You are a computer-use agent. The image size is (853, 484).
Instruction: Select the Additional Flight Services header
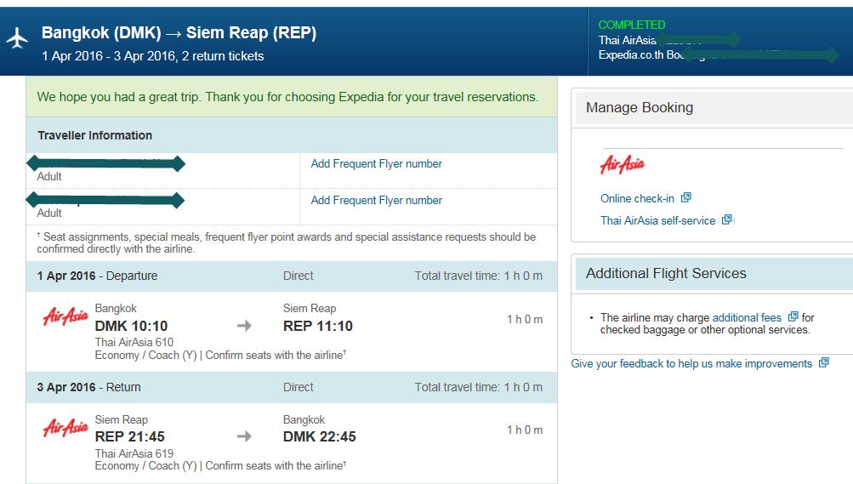[x=714, y=274]
